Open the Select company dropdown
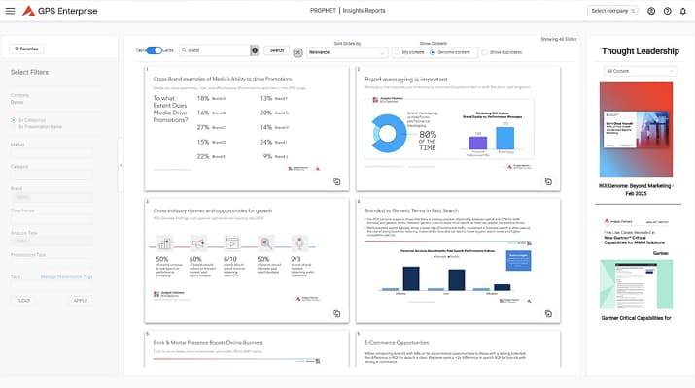The image size is (695, 388). tap(613, 11)
